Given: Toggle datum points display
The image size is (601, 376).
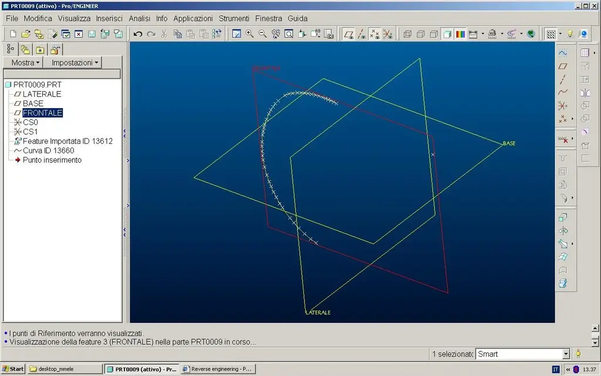Looking at the screenshot, I should (374, 33).
